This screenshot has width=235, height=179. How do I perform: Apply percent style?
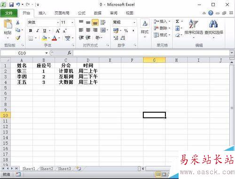coord(126,31)
